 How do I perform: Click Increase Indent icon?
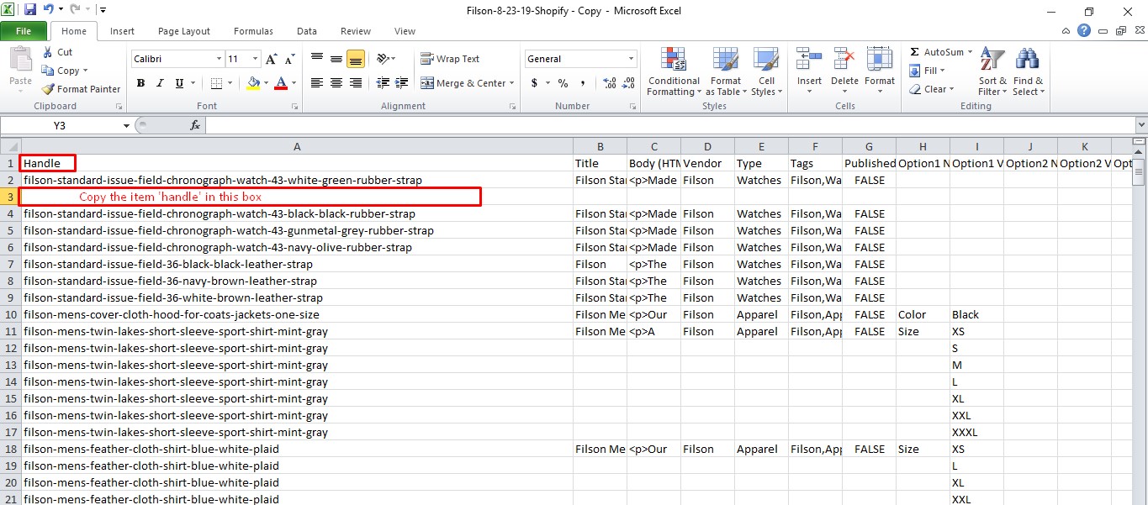pyautogui.click(x=402, y=83)
